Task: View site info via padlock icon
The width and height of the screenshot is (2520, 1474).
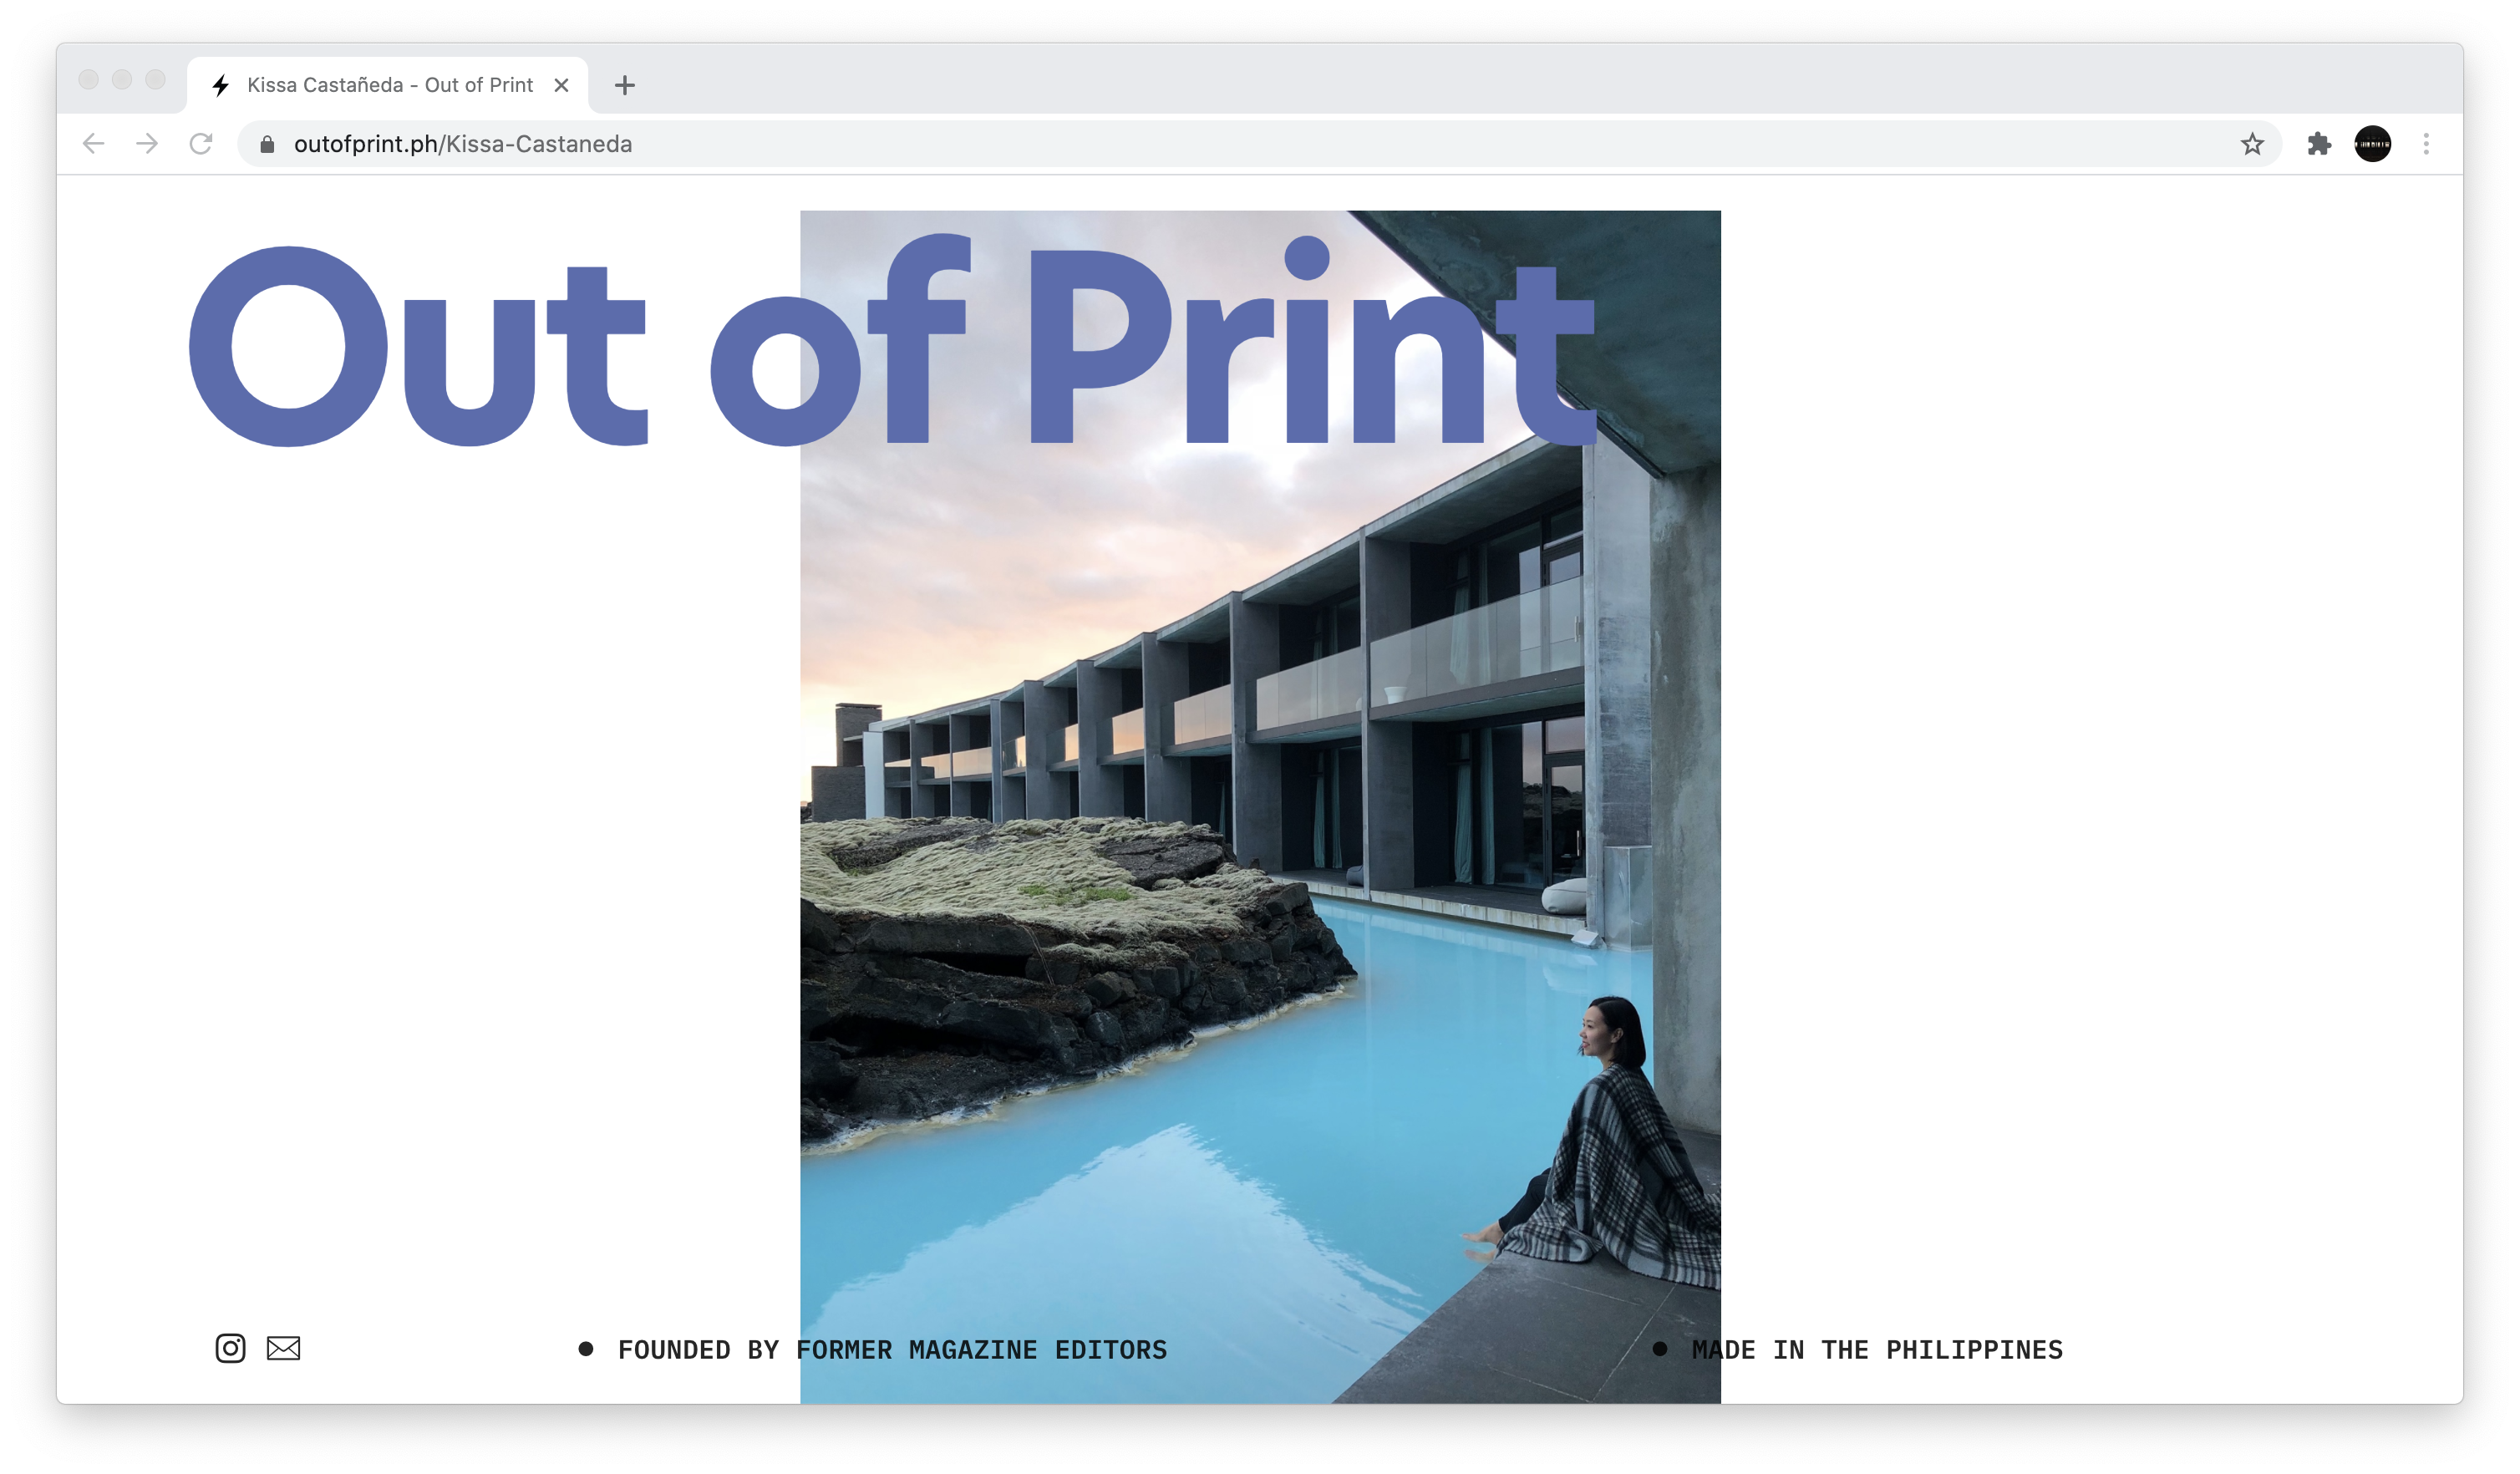Action: tap(267, 144)
